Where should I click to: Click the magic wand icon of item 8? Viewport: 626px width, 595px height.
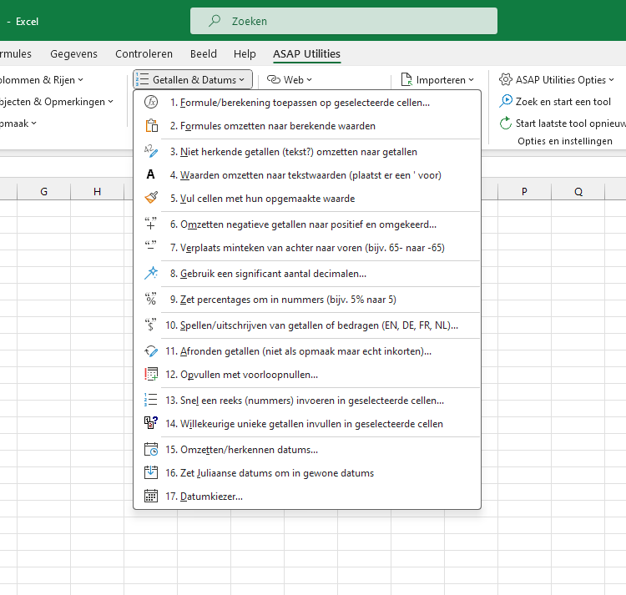151,273
